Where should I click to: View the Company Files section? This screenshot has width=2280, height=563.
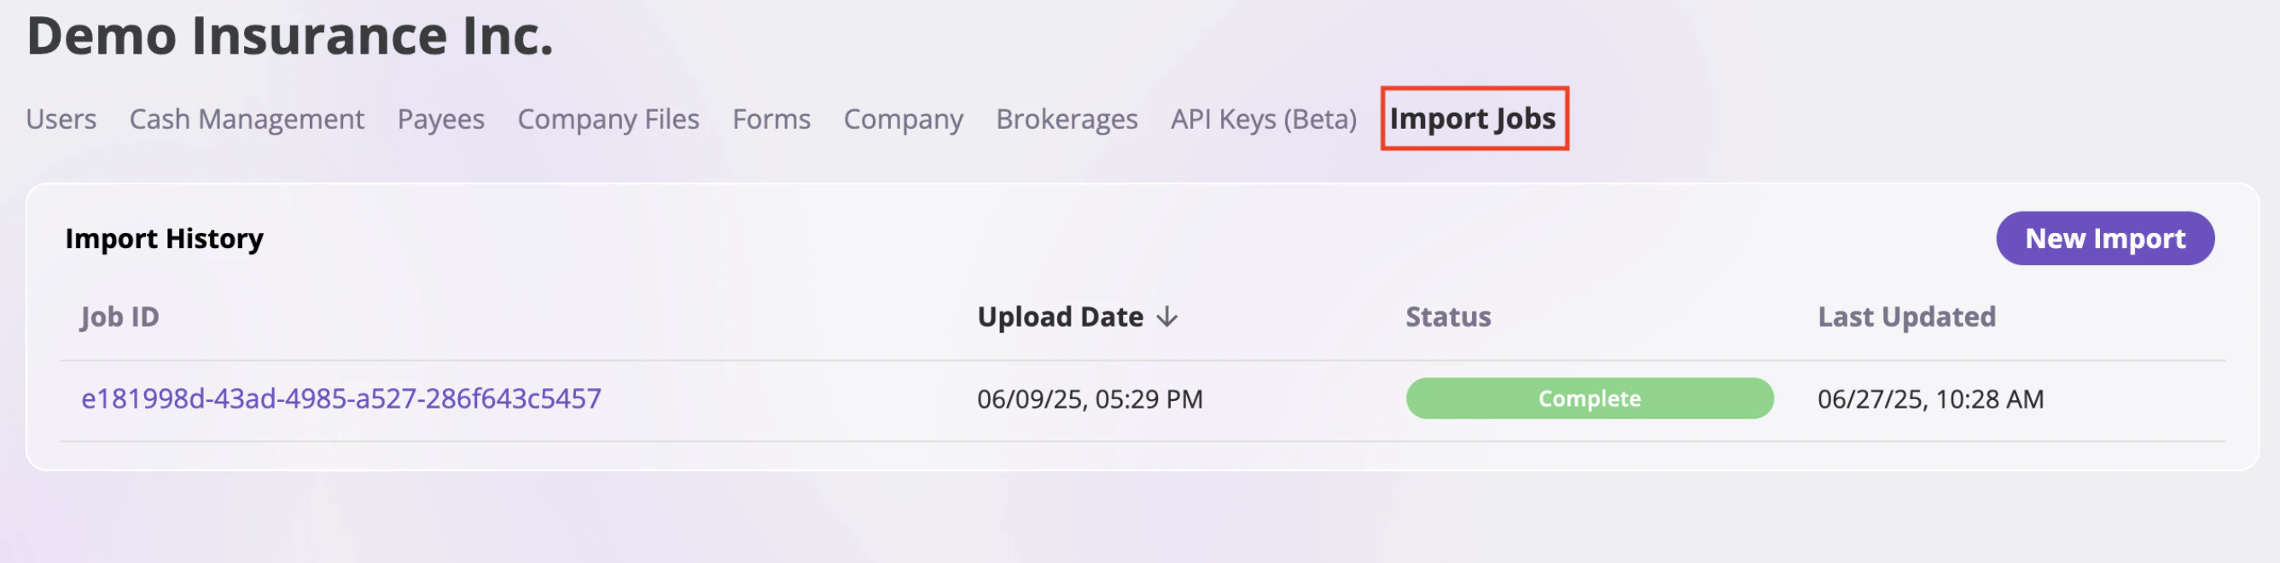tap(608, 119)
